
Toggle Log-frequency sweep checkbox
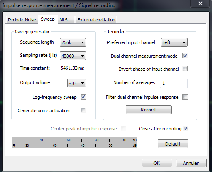click(83, 97)
